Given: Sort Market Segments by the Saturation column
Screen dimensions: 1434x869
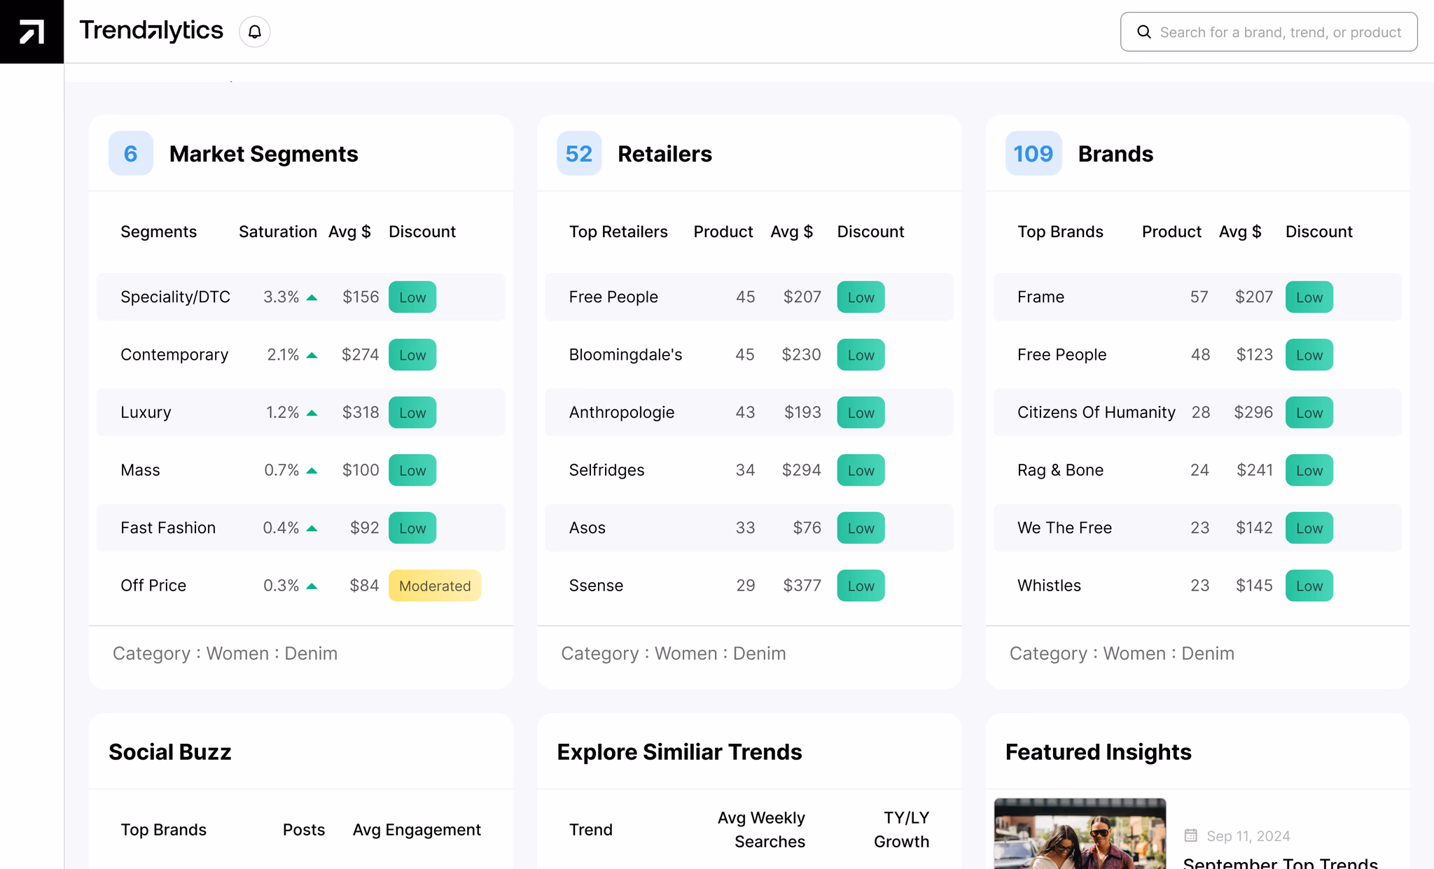Looking at the screenshot, I should coord(277,232).
